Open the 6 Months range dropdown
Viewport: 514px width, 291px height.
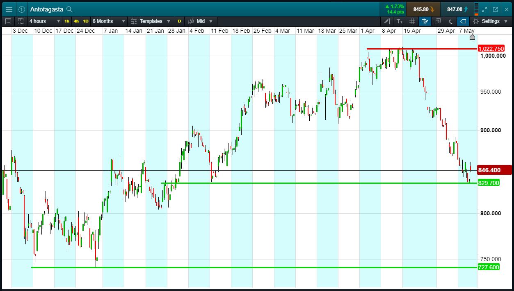pyautogui.click(x=109, y=21)
